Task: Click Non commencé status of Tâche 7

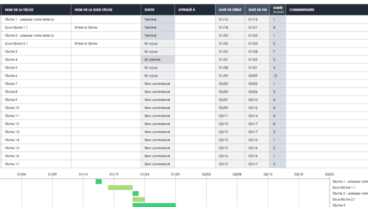Action: pos(158,83)
